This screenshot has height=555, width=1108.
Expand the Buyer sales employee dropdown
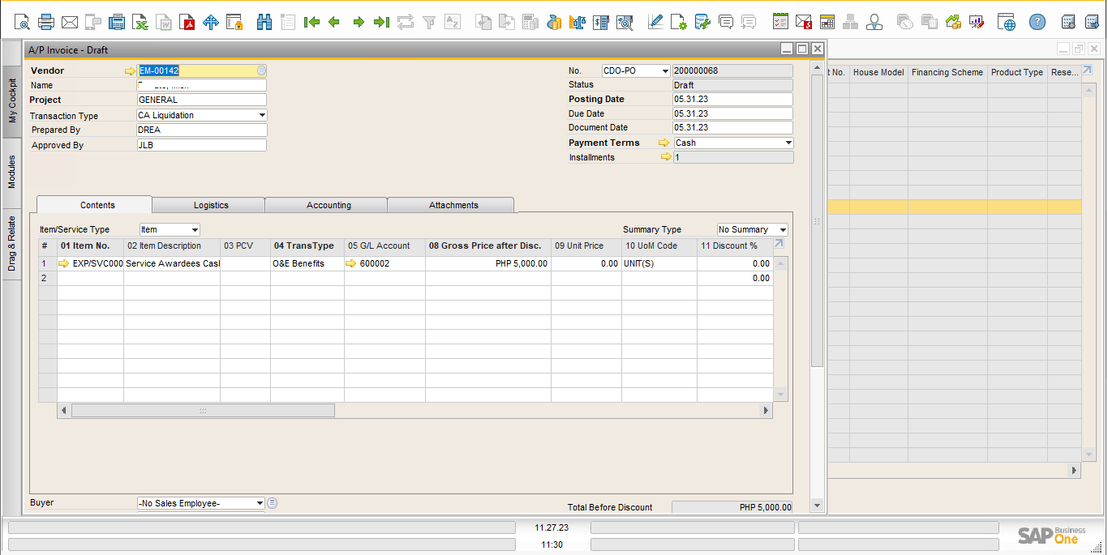tap(260, 503)
